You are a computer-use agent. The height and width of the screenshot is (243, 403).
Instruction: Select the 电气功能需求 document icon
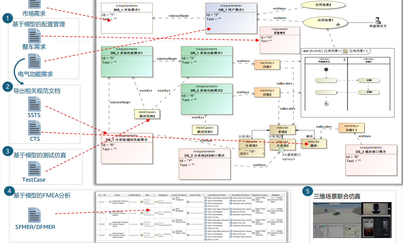[34, 61]
